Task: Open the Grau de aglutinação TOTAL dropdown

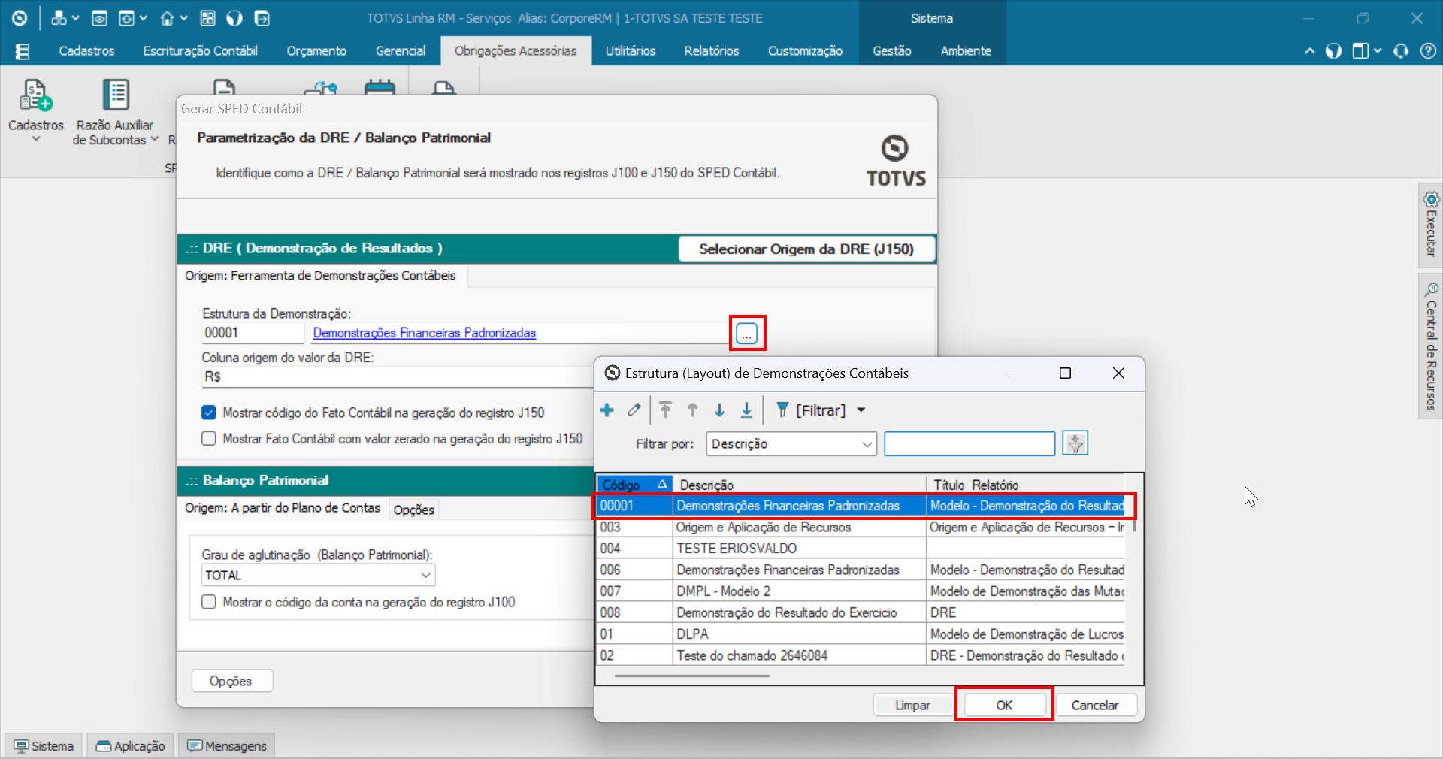Action: (x=319, y=575)
